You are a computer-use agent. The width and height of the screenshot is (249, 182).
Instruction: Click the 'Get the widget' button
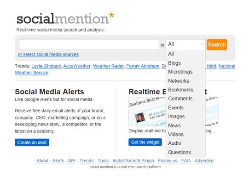click(145, 142)
